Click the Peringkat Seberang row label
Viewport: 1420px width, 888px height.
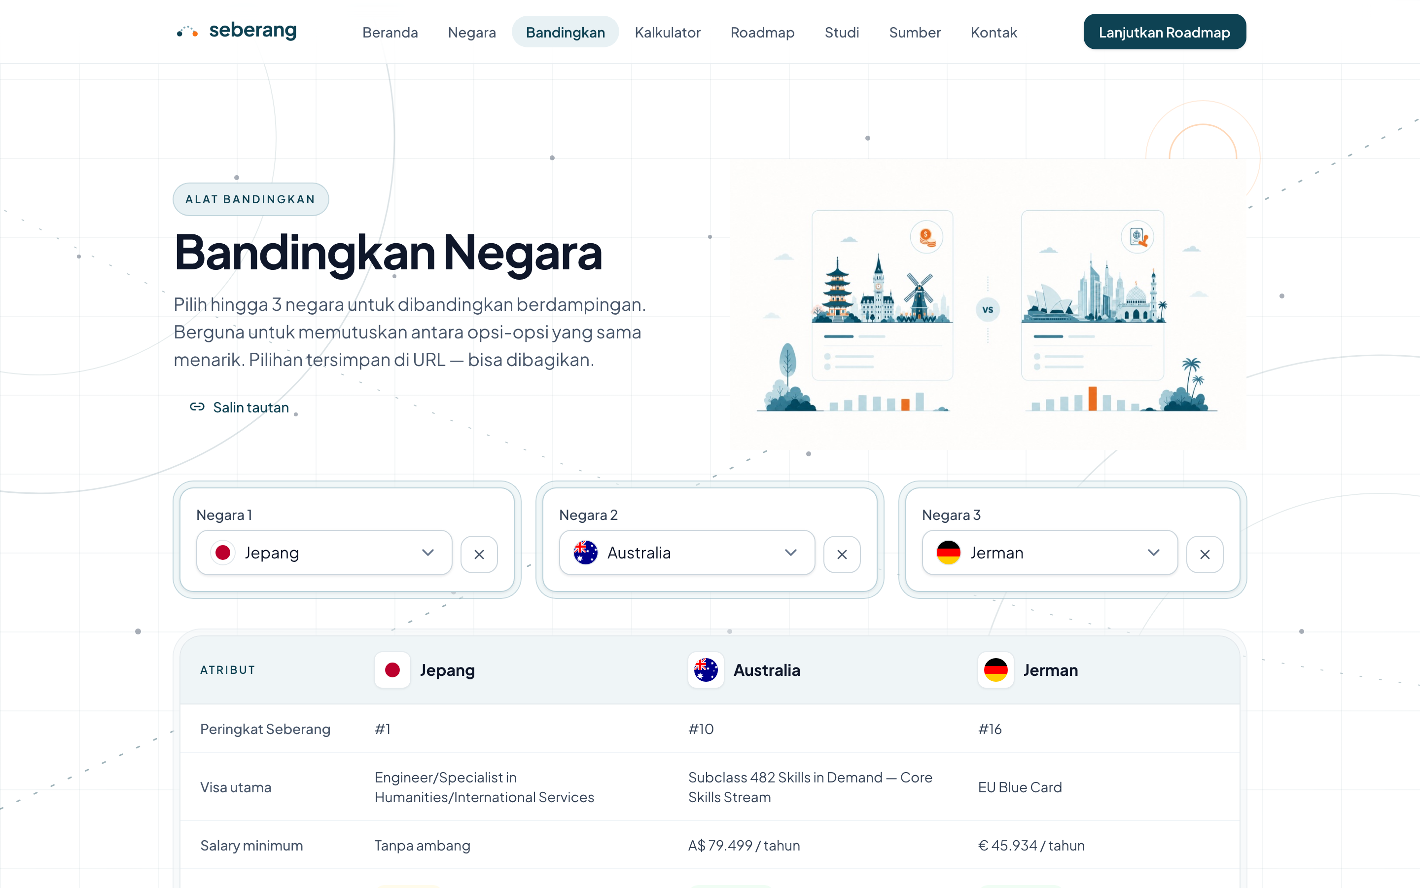(x=265, y=729)
